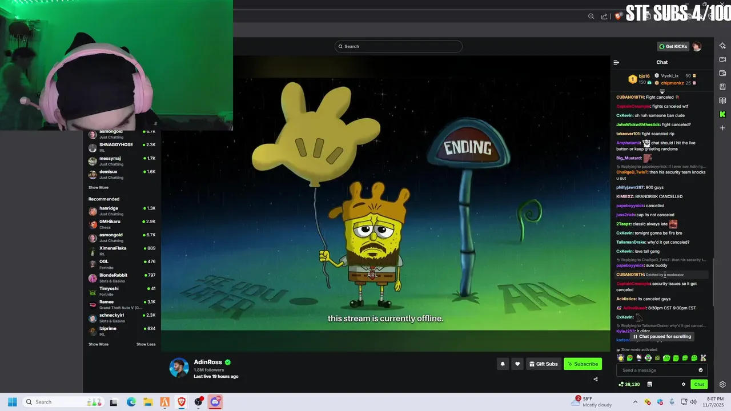Click the share page icon in the address bar

[604, 16]
